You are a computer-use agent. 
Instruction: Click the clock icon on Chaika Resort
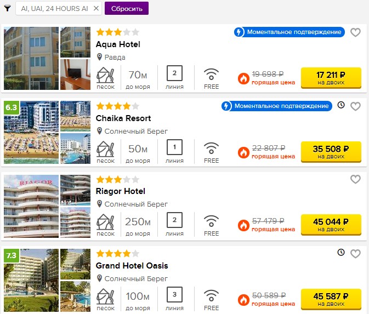pos(340,105)
